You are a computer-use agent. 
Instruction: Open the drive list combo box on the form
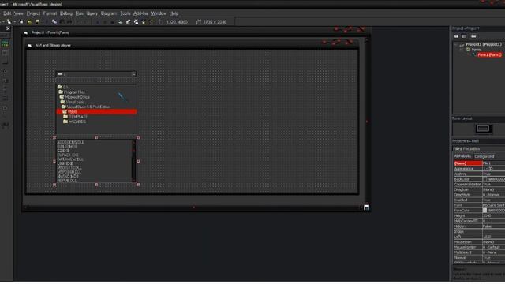coord(134,74)
